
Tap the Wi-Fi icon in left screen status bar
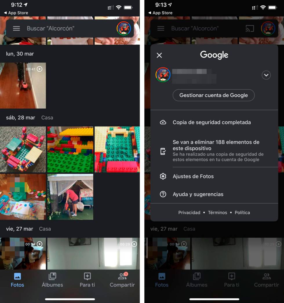(119, 7)
